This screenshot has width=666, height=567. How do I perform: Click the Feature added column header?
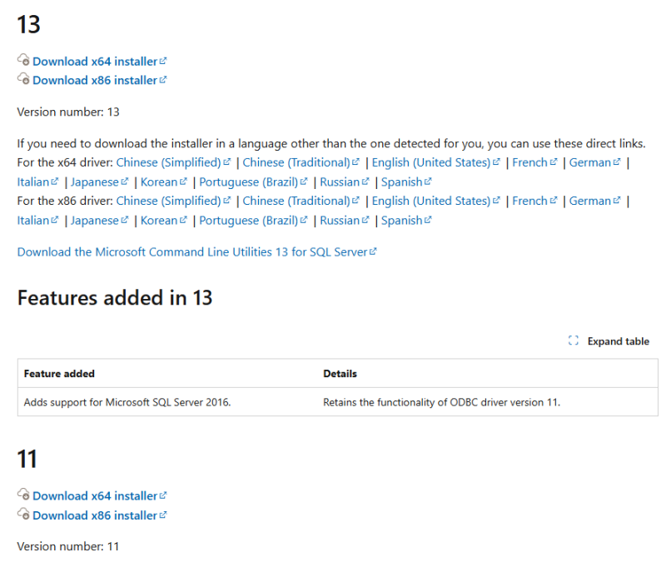[x=59, y=374]
